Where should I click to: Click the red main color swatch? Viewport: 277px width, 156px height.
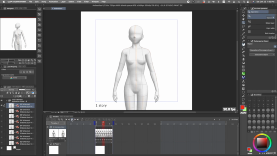pyautogui.click(x=242, y=107)
